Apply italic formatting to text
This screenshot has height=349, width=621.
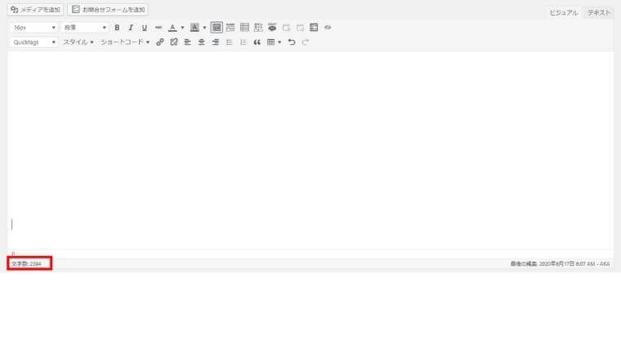click(x=131, y=27)
